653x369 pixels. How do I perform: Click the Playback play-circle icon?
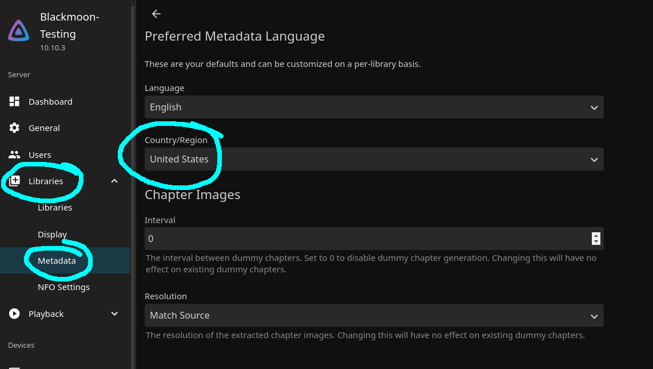(x=15, y=314)
